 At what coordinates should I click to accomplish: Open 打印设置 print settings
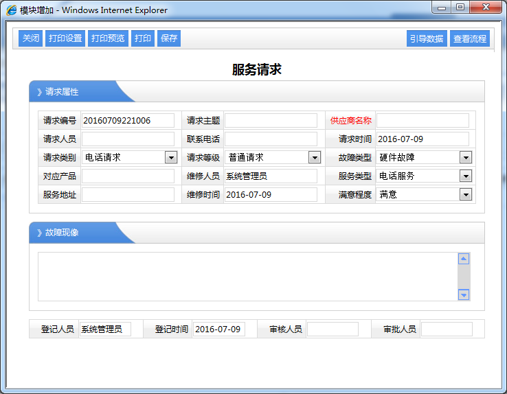(65, 38)
